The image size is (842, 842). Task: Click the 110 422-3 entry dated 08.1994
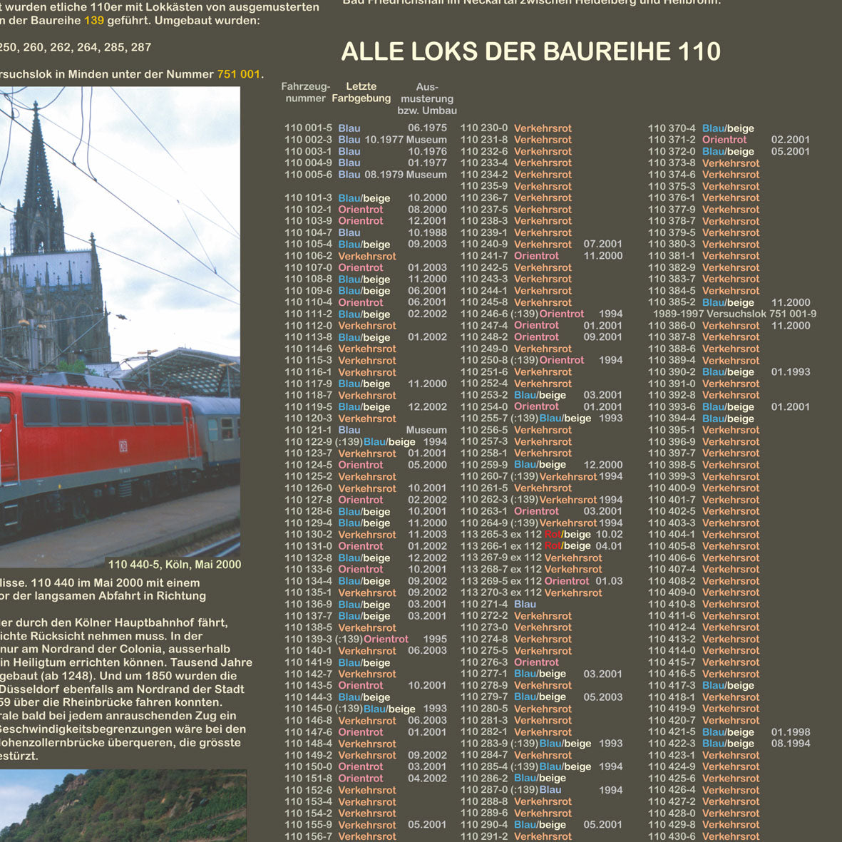(x=729, y=744)
